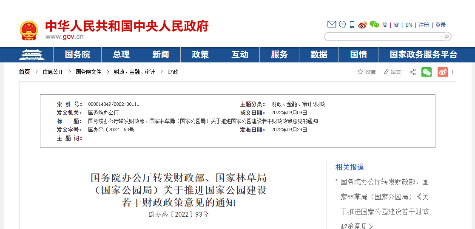475x229 pixels.
Task: Open the chat bubble icon beside the envelope
Action: click(342, 24)
